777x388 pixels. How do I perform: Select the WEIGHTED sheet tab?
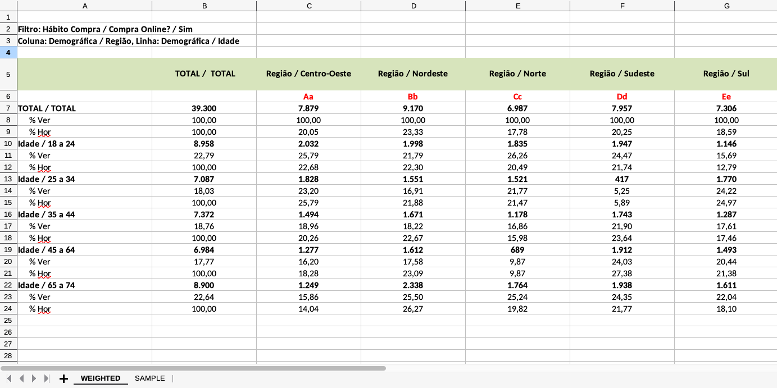point(101,378)
